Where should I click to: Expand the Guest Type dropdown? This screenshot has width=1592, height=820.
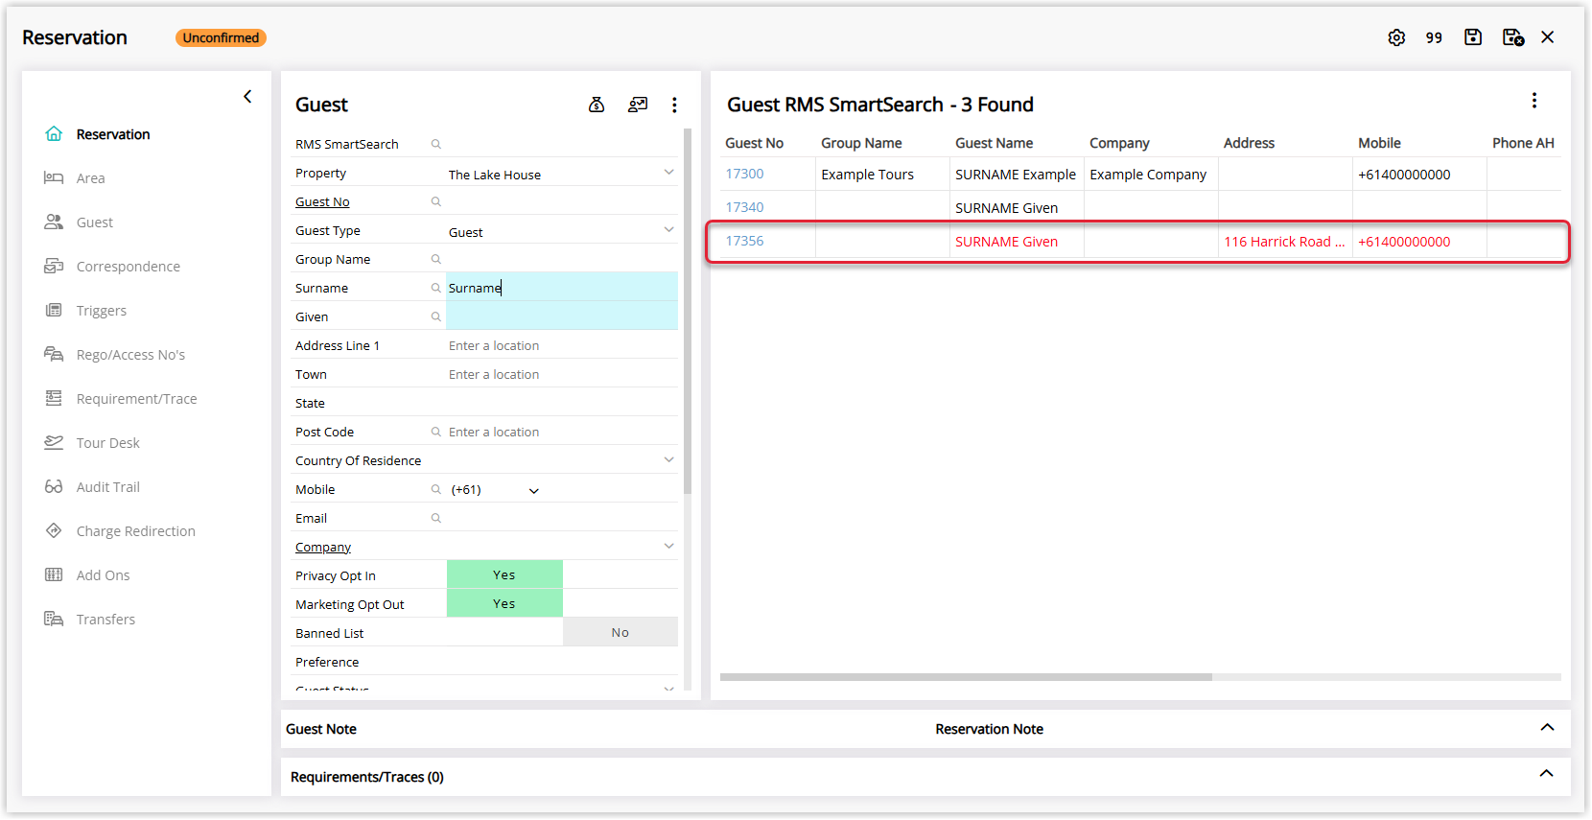click(x=668, y=230)
